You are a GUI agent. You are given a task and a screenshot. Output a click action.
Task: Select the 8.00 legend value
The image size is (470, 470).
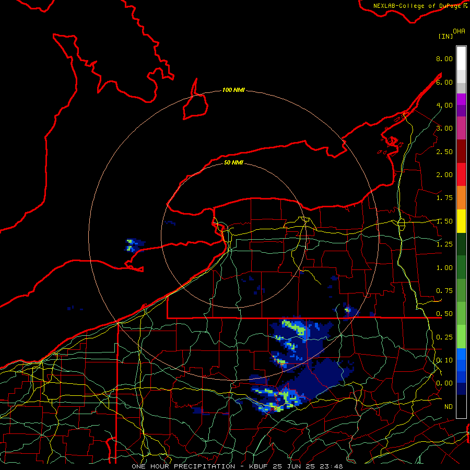click(444, 58)
